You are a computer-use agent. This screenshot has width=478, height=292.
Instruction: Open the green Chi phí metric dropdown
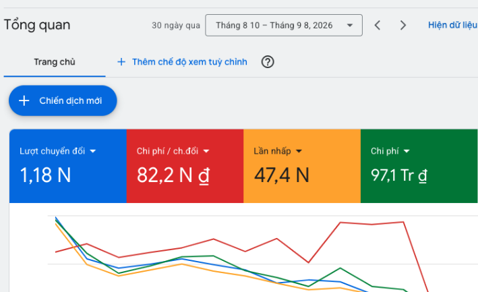[390, 151]
